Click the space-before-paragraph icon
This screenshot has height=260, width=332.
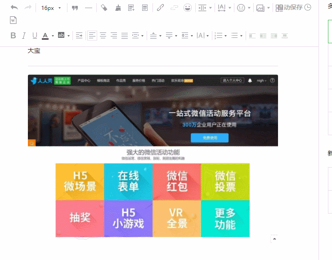[153, 36]
